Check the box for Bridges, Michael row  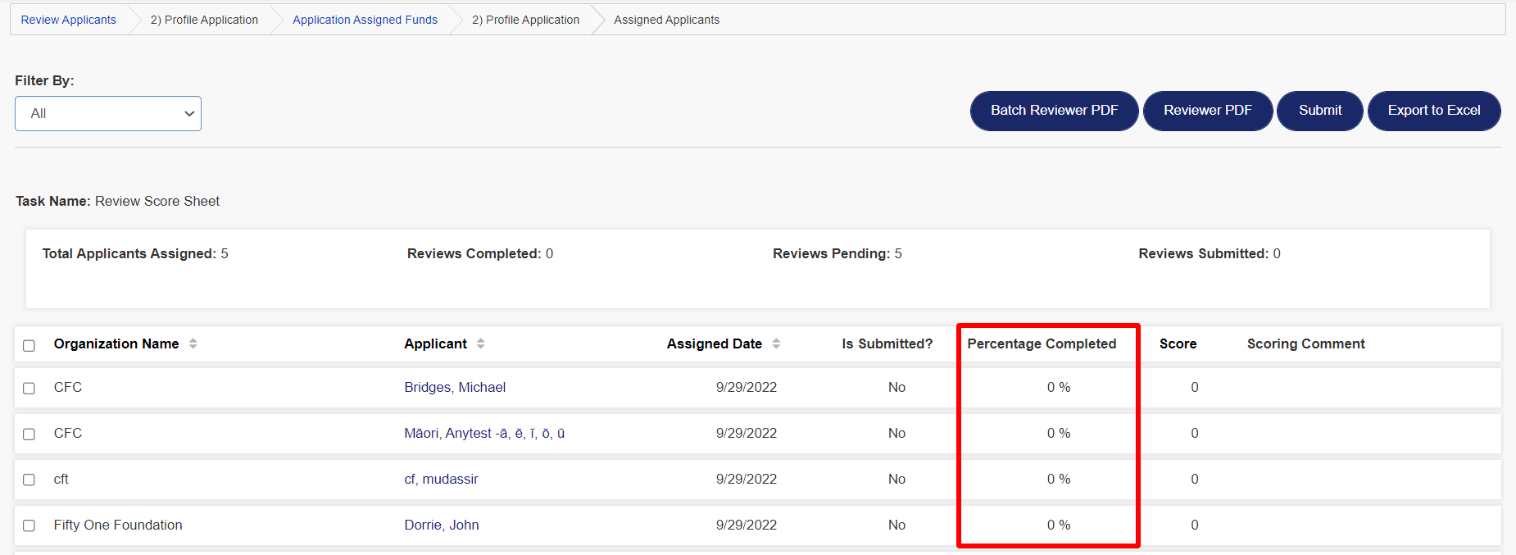(x=30, y=388)
